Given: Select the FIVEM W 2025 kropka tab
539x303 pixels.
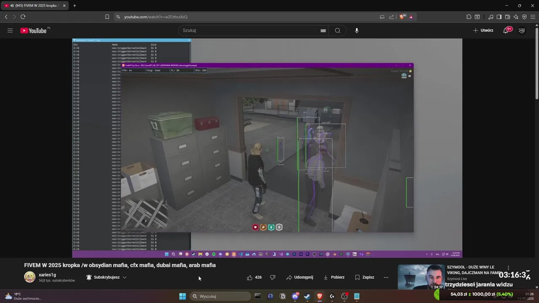Looking at the screenshot, I should coord(35,5).
